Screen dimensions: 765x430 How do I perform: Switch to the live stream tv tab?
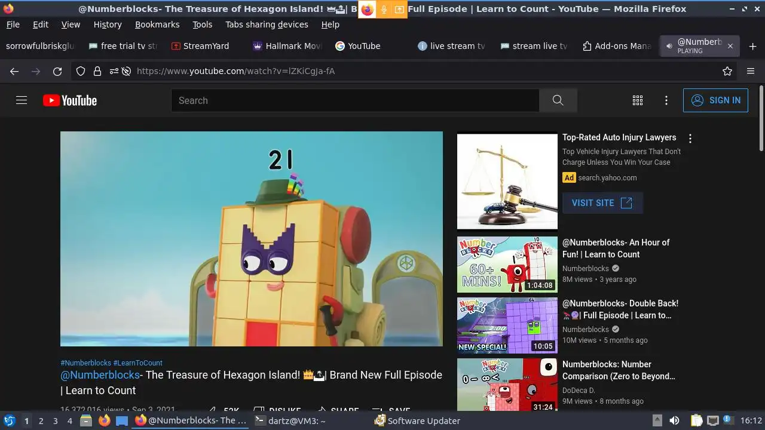click(452, 46)
